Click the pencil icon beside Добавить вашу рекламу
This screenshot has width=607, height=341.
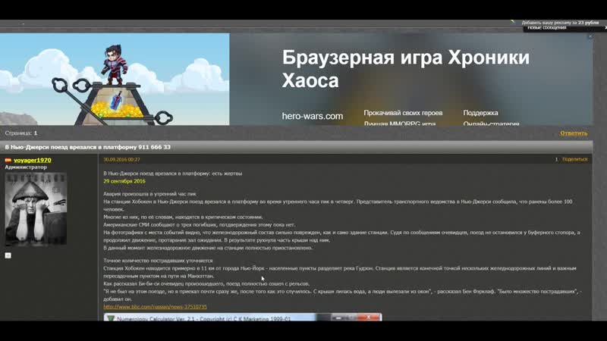(514, 22)
